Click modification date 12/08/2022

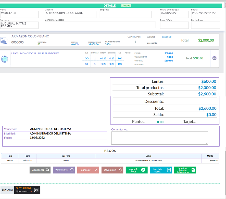(x=37, y=138)
